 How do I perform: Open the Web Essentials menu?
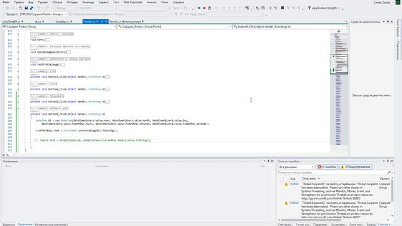coord(133,2)
